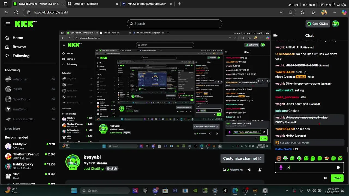Share the stream via share icon
Screen dimensions: 349x196
click(249, 170)
